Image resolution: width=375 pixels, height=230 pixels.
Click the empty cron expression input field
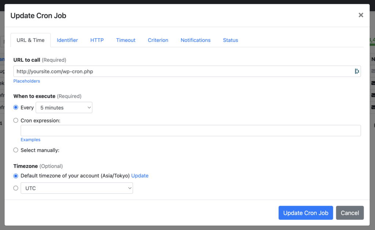click(190, 131)
